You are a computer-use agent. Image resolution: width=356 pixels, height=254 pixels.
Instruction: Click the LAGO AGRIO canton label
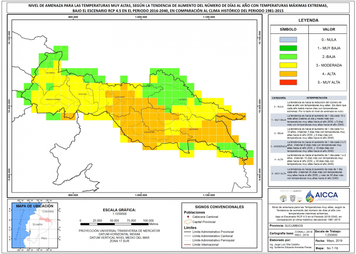coord(120,97)
